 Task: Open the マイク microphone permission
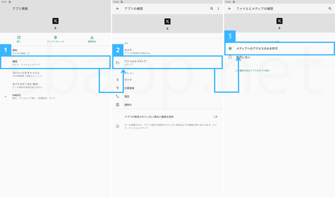(128, 80)
